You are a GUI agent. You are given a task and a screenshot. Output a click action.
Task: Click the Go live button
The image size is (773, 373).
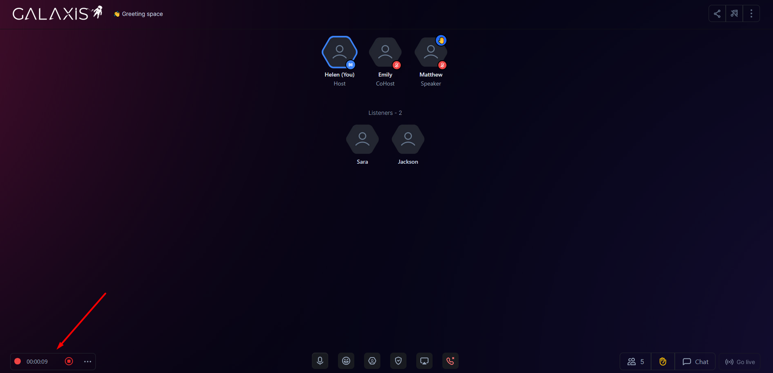coord(740,362)
